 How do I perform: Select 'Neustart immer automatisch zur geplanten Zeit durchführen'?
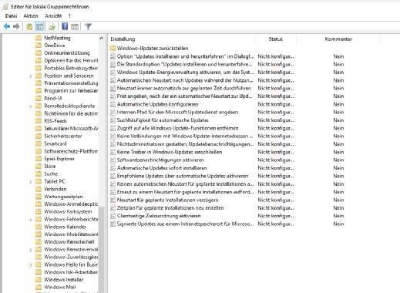point(183,88)
